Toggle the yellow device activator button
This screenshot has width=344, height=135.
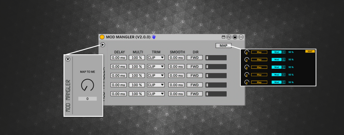click(x=102, y=37)
